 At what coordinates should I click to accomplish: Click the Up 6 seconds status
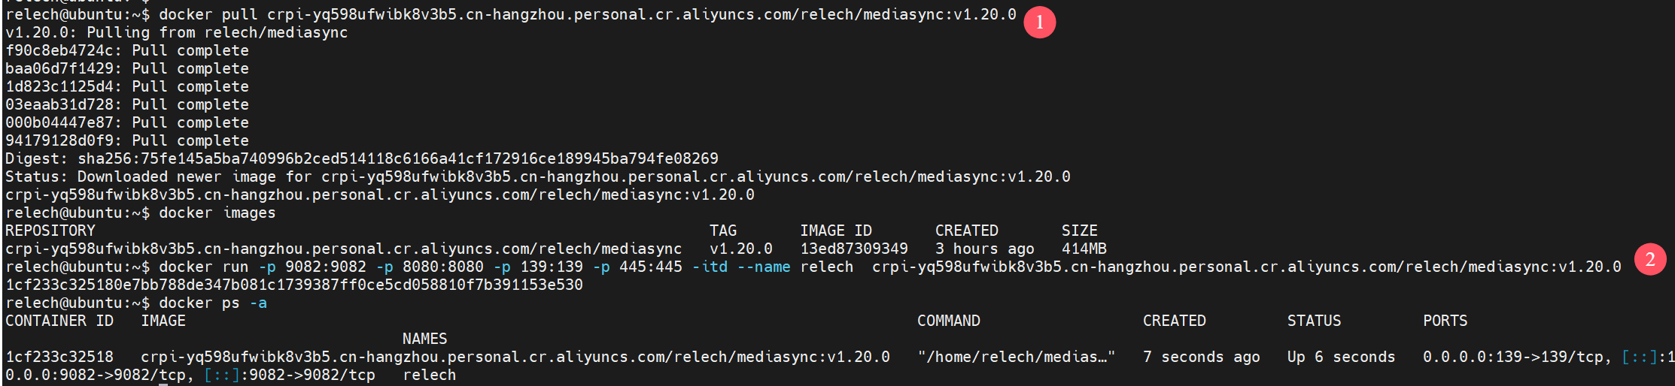point(1342,357)
